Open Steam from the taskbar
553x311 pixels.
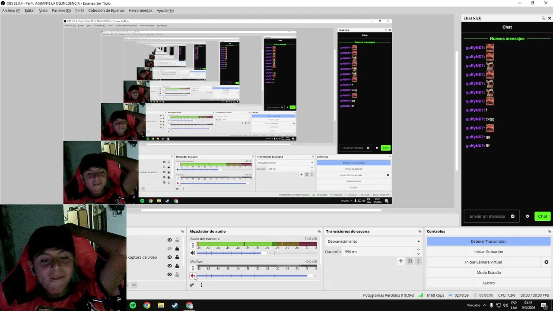(x=175, y=305)
